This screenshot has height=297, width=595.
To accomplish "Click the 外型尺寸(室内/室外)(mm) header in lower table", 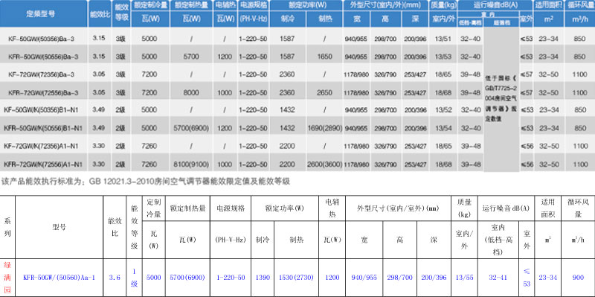I will tap(398, 208).
